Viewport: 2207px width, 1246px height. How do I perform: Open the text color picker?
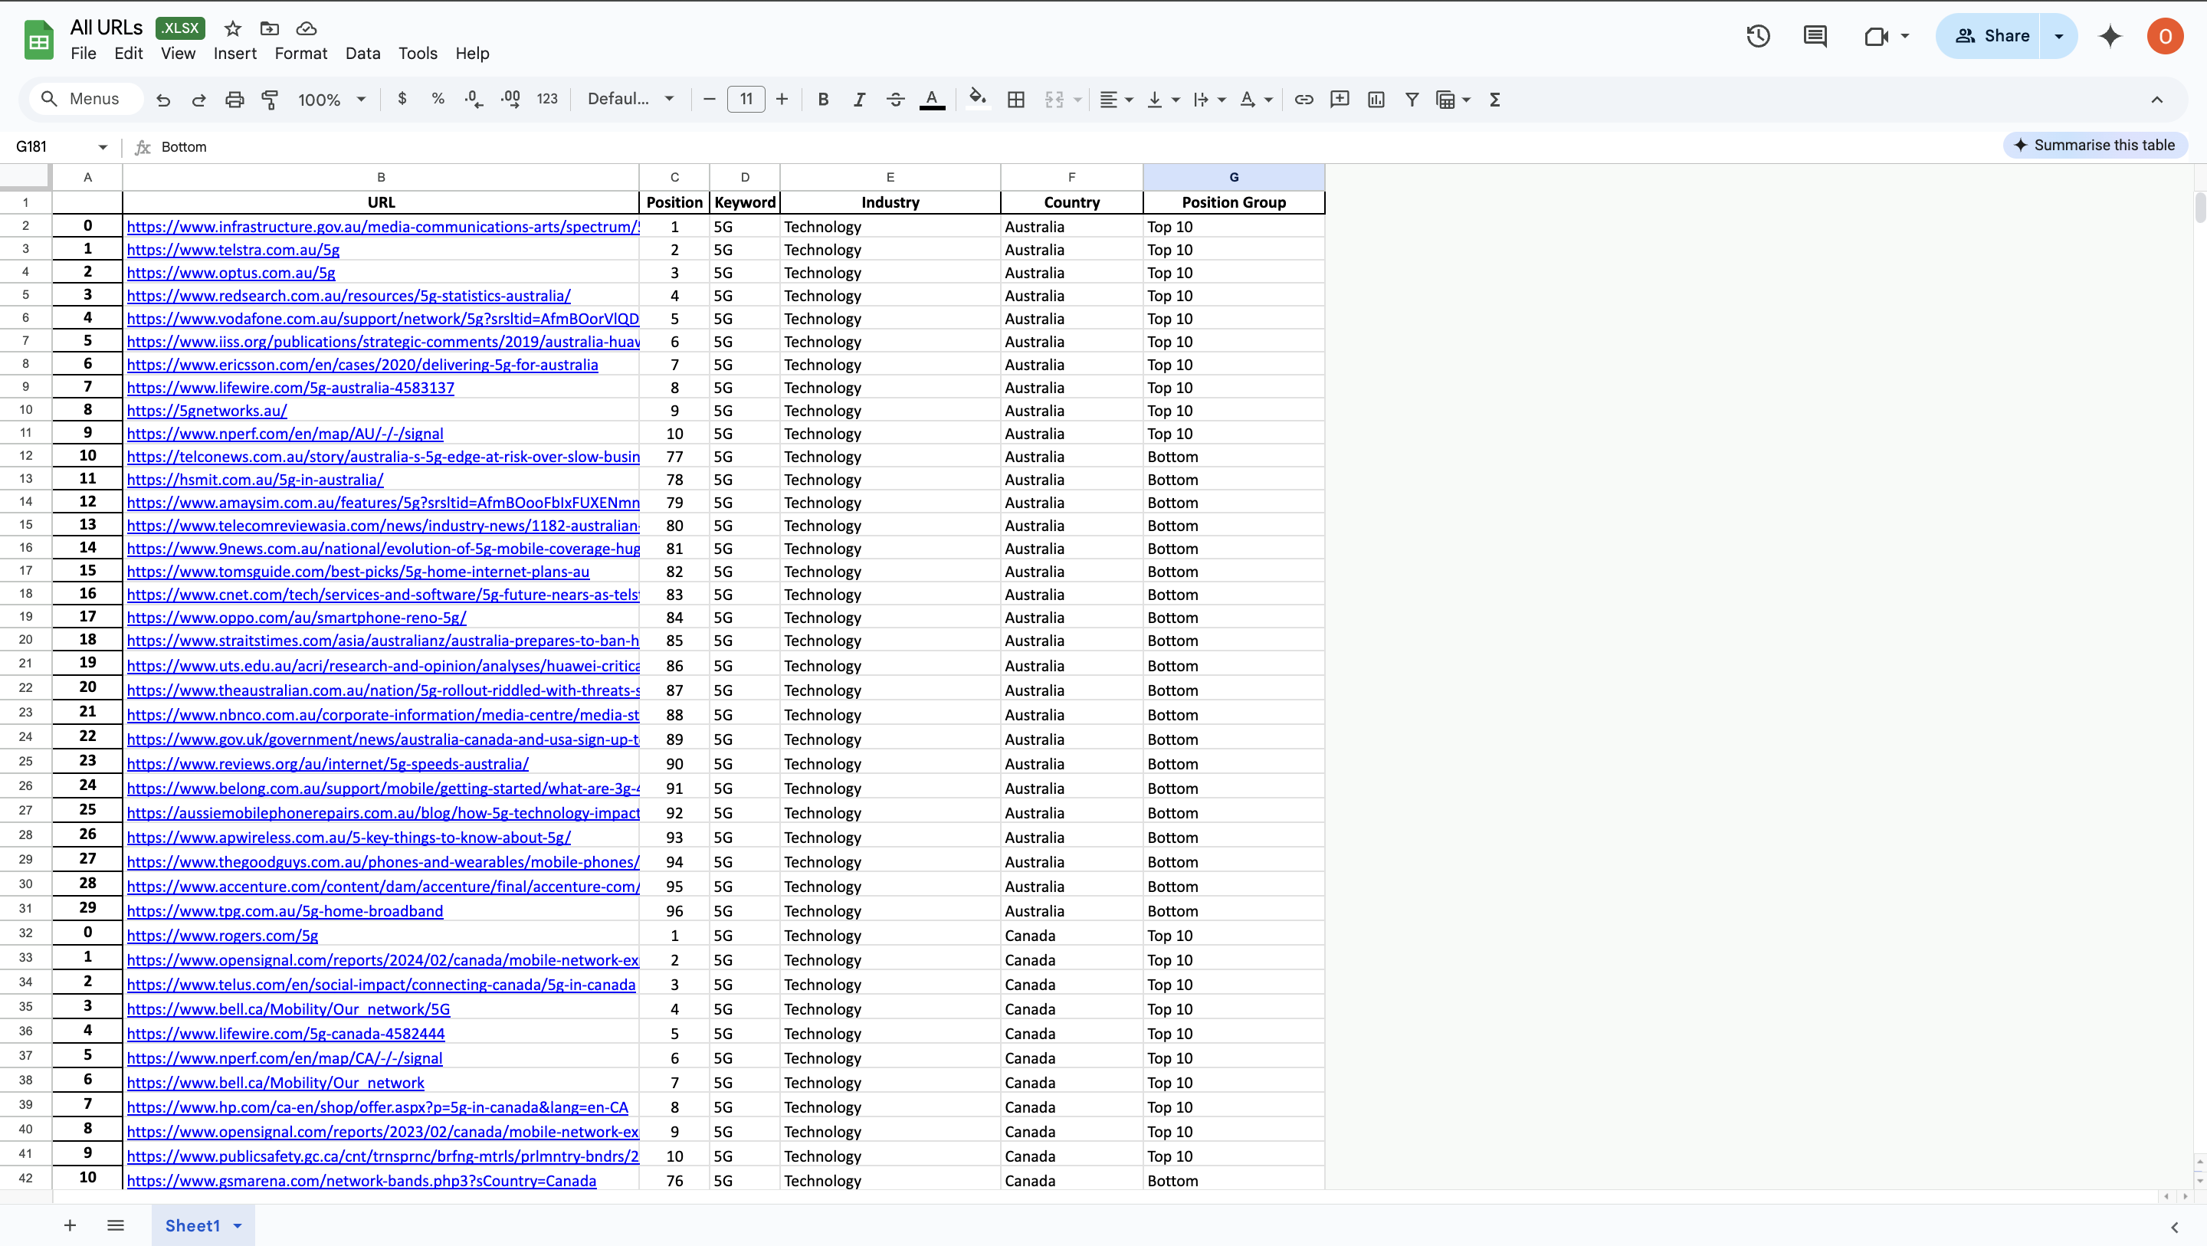click(x=932, y=100)
